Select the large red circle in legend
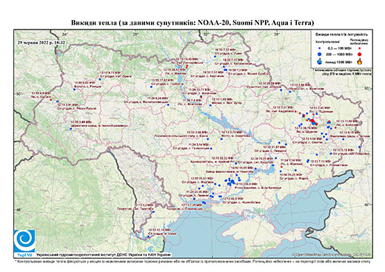The height and width of the screenshot is (272, 385). point(360,54)
